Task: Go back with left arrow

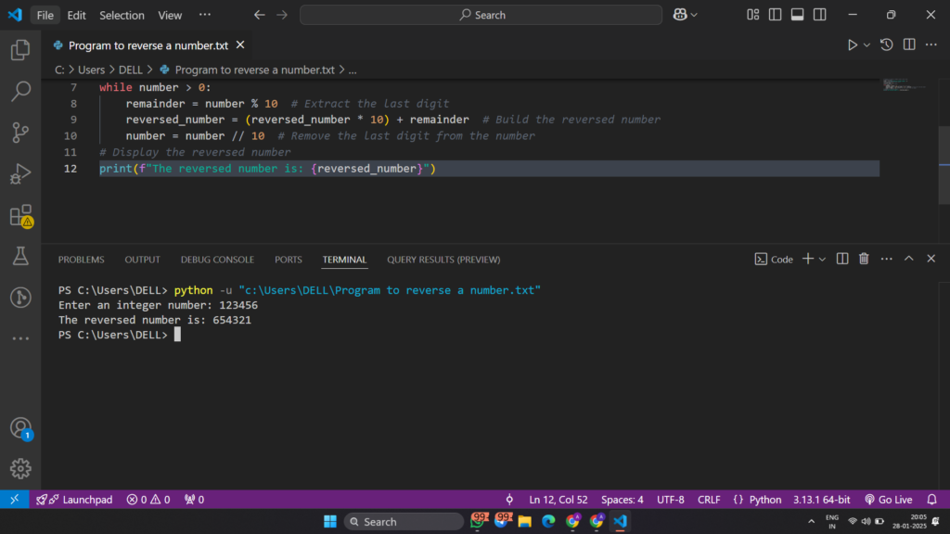Action: (x=260, y=15)
